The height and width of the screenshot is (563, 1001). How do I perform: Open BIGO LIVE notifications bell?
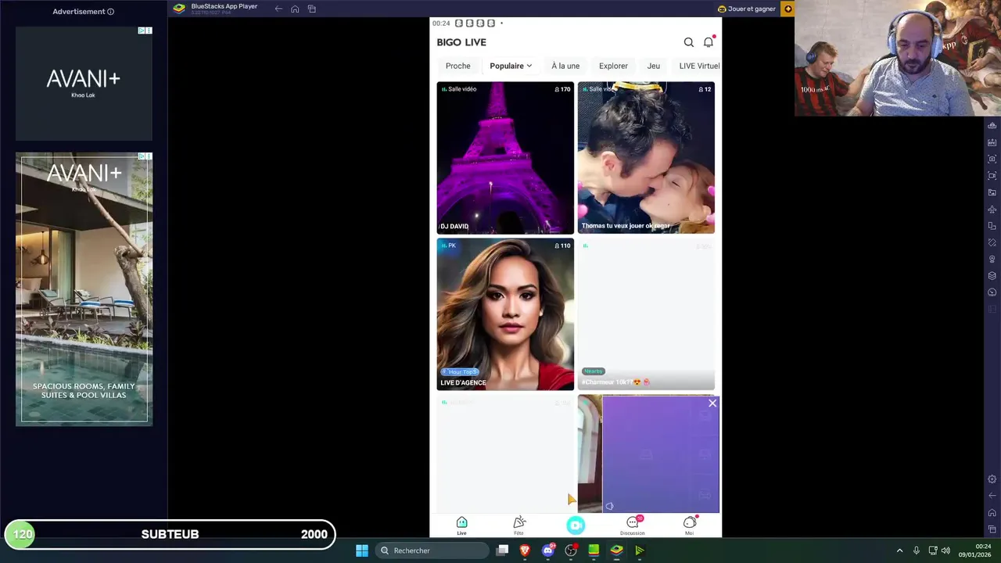[x=709, y=42]
